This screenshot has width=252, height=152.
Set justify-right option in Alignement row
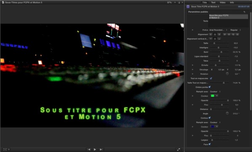click(x=233, y=35)
